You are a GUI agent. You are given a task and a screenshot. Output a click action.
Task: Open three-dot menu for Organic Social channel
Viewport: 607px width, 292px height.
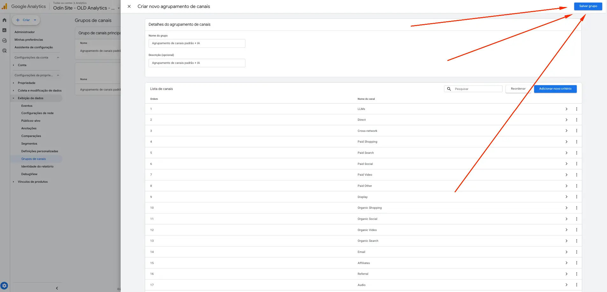pyautogui.click(x=576, y=219)
